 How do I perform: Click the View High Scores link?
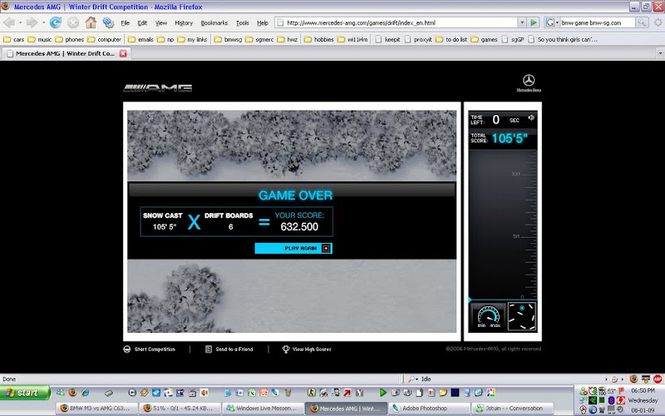(312, 349)
